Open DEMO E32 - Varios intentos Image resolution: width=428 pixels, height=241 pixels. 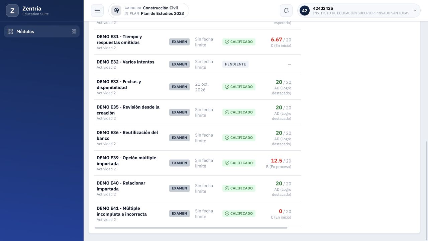125,62
